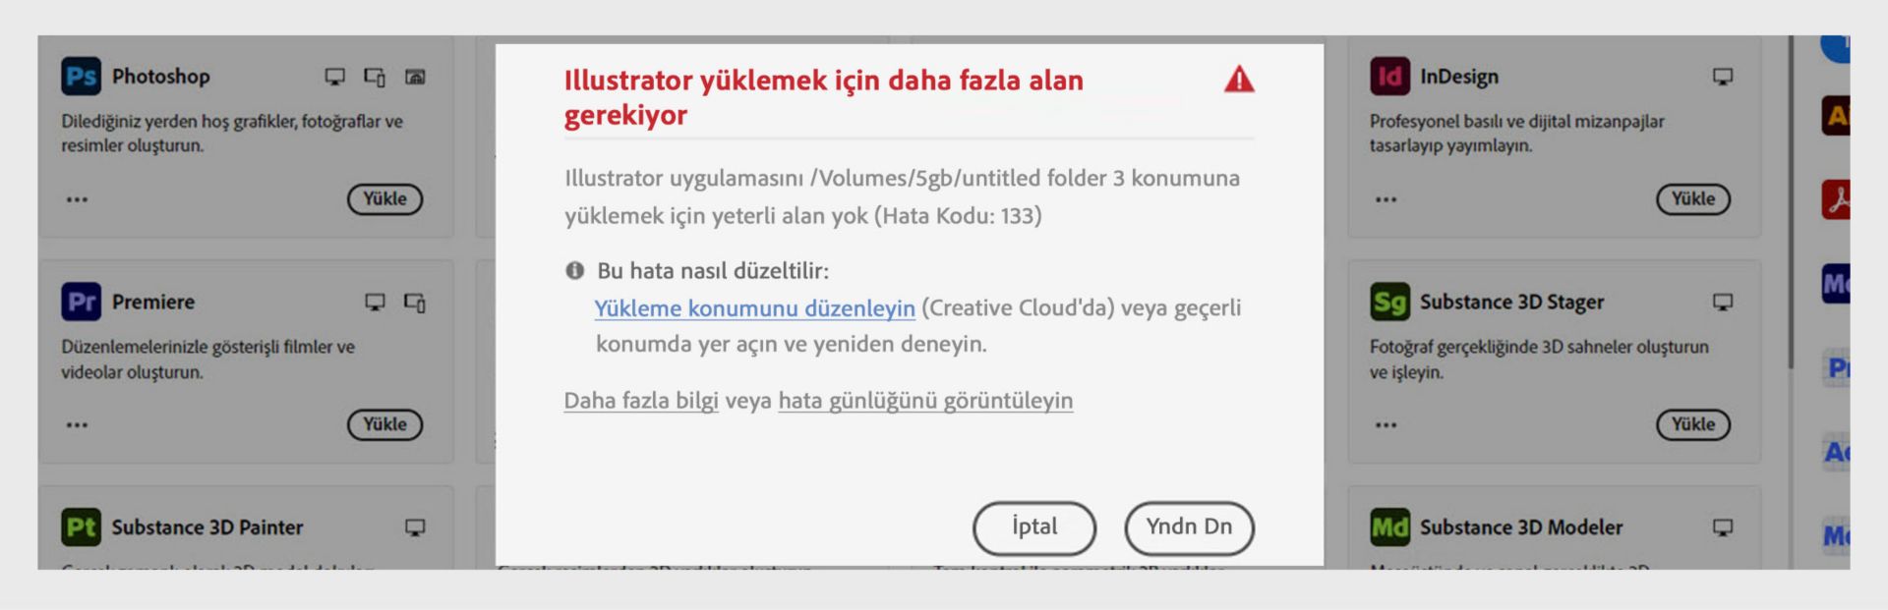The height and width of the screenshot is (610, 1888).
Task: Click the Substance 3D Painter Pt icon
Action: click(81, 527)
